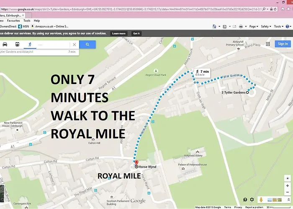Image resolution: width=293 pixels, height=209 pixels.
Task: Click the Sign in button
Action: click(x=283, y=44)
